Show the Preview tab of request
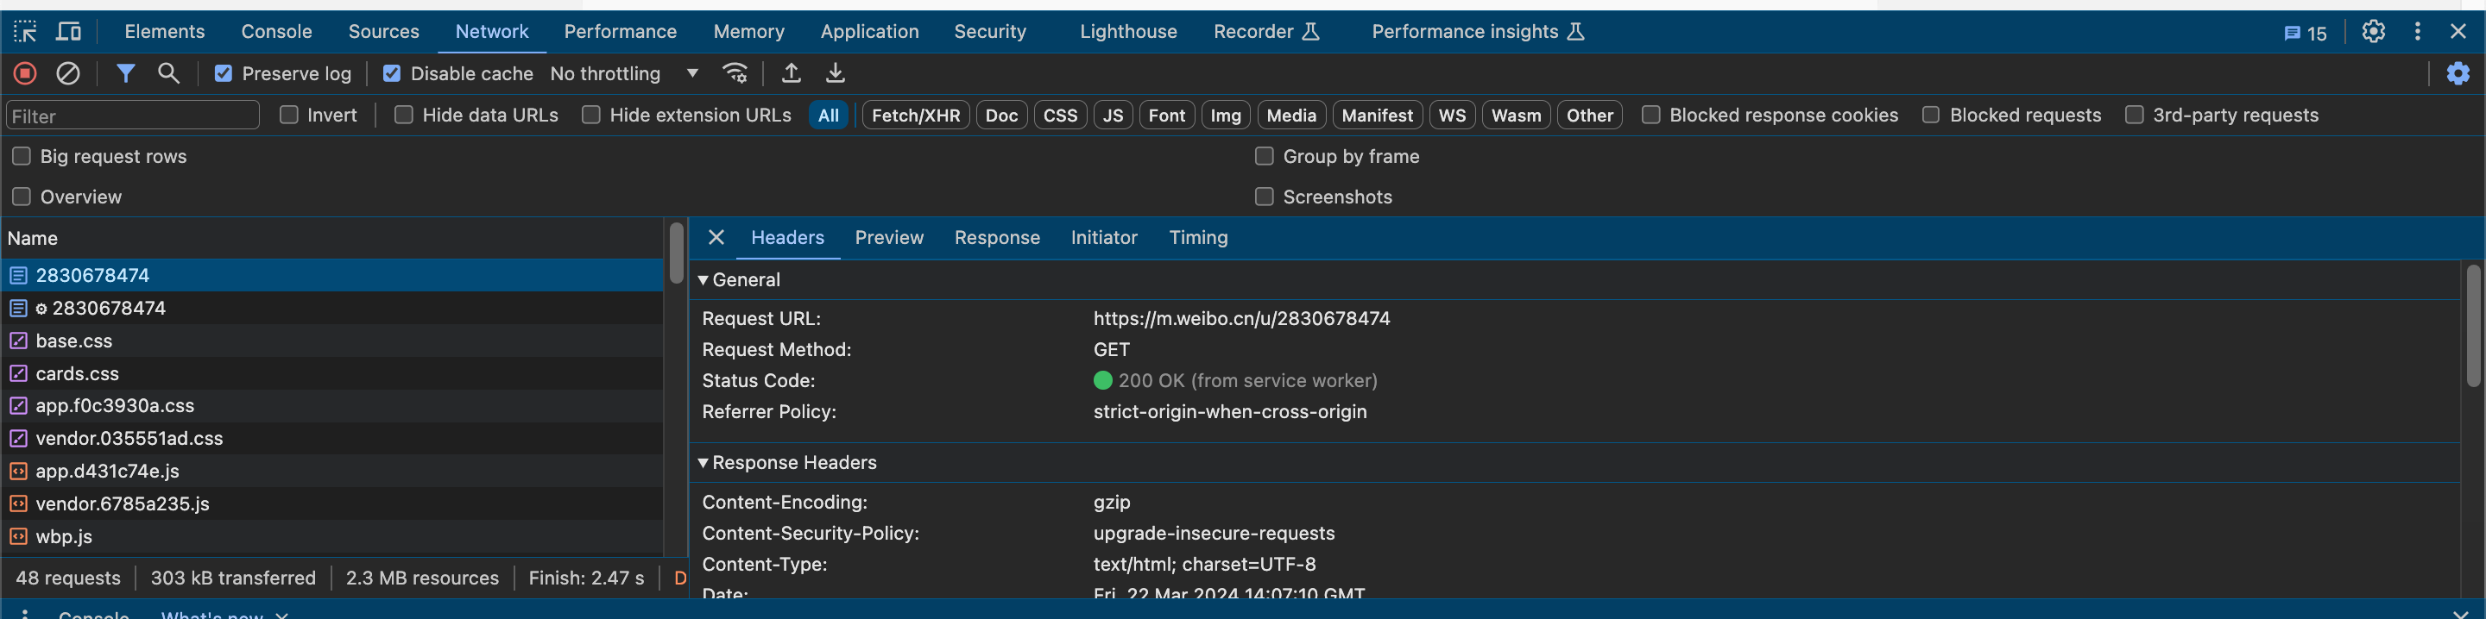 [x=889, y=238]
